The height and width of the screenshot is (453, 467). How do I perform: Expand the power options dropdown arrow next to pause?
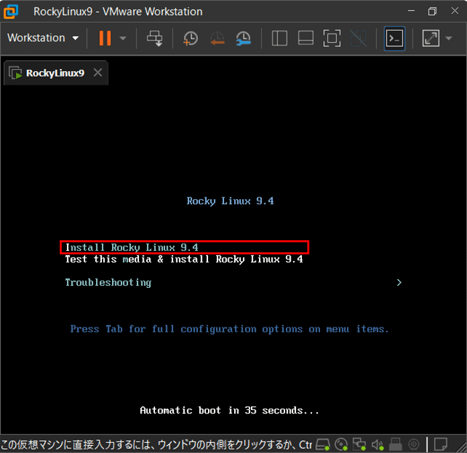[123, 38]
